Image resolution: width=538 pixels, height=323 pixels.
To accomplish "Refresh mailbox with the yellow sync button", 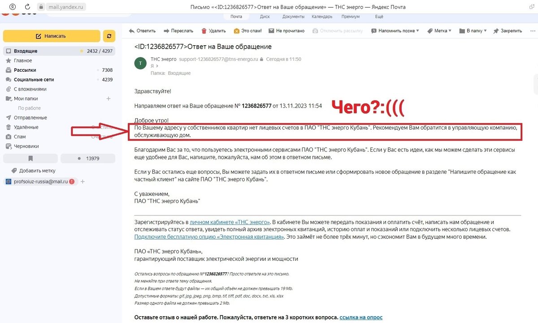I will (x=109, y=36).
